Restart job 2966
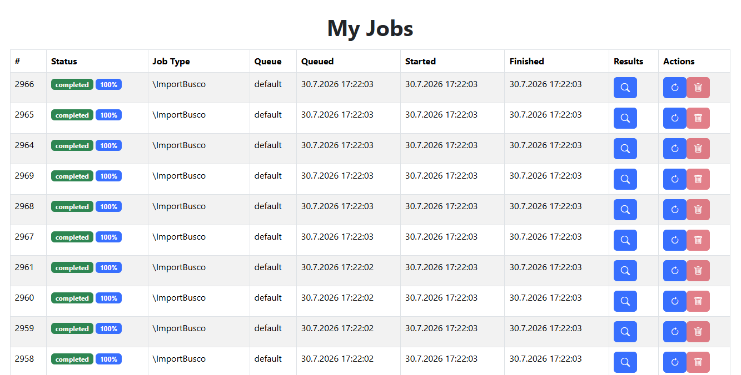The image size is (741, 375). click(675, 88)
